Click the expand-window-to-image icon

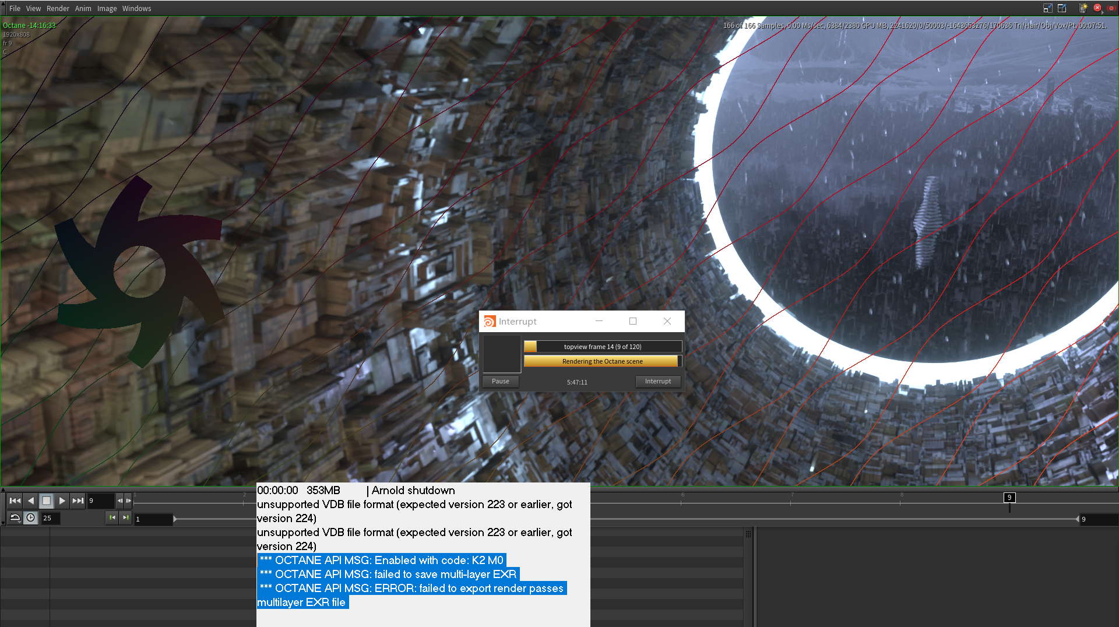(x=1062, y=8)
